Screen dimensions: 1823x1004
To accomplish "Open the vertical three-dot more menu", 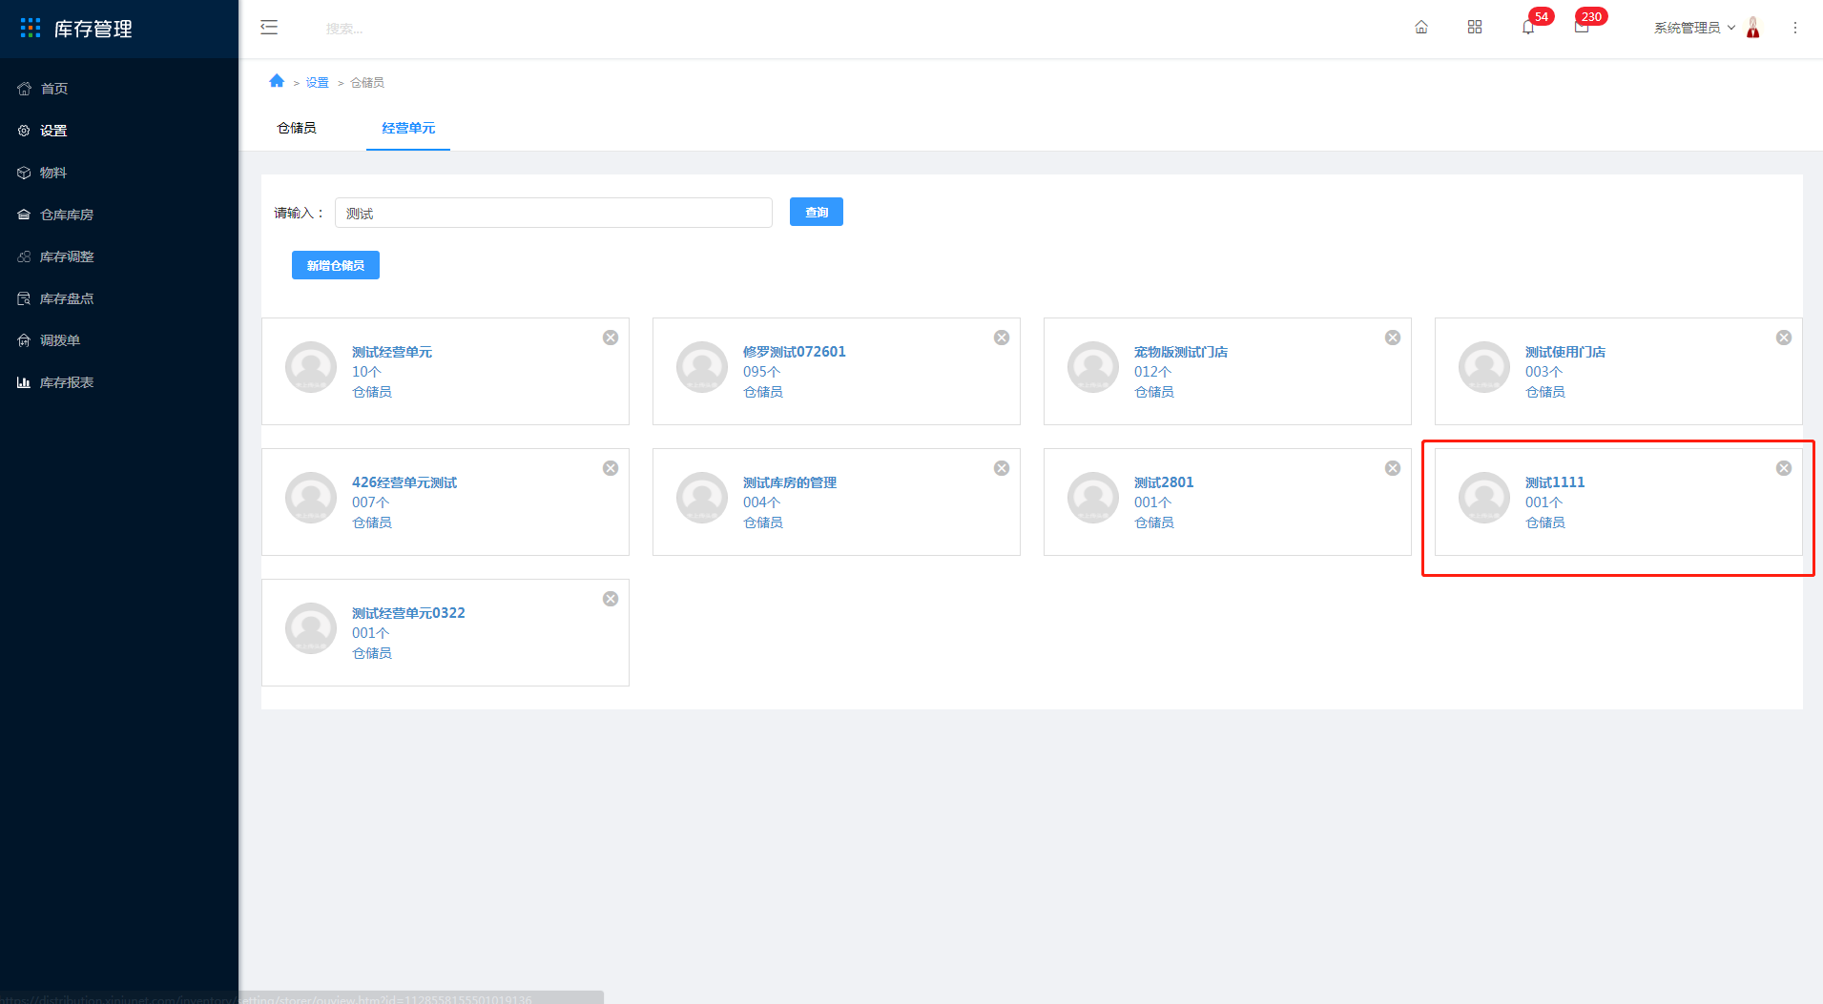I will pos(1795,28).
